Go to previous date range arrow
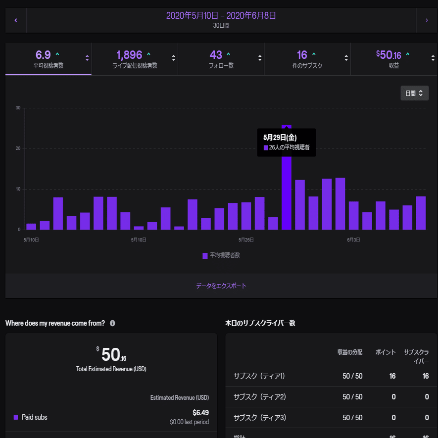 point(16,20)
